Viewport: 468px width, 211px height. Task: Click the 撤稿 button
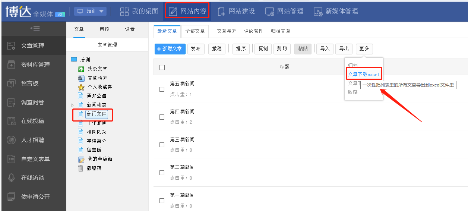click(x=217, y=49)
